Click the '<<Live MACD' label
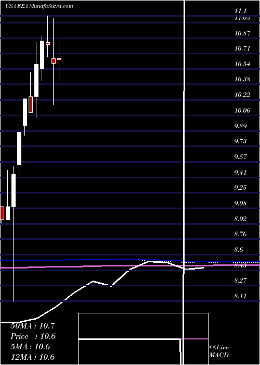This screenshot has height=365, width=260. pos(219,351)
